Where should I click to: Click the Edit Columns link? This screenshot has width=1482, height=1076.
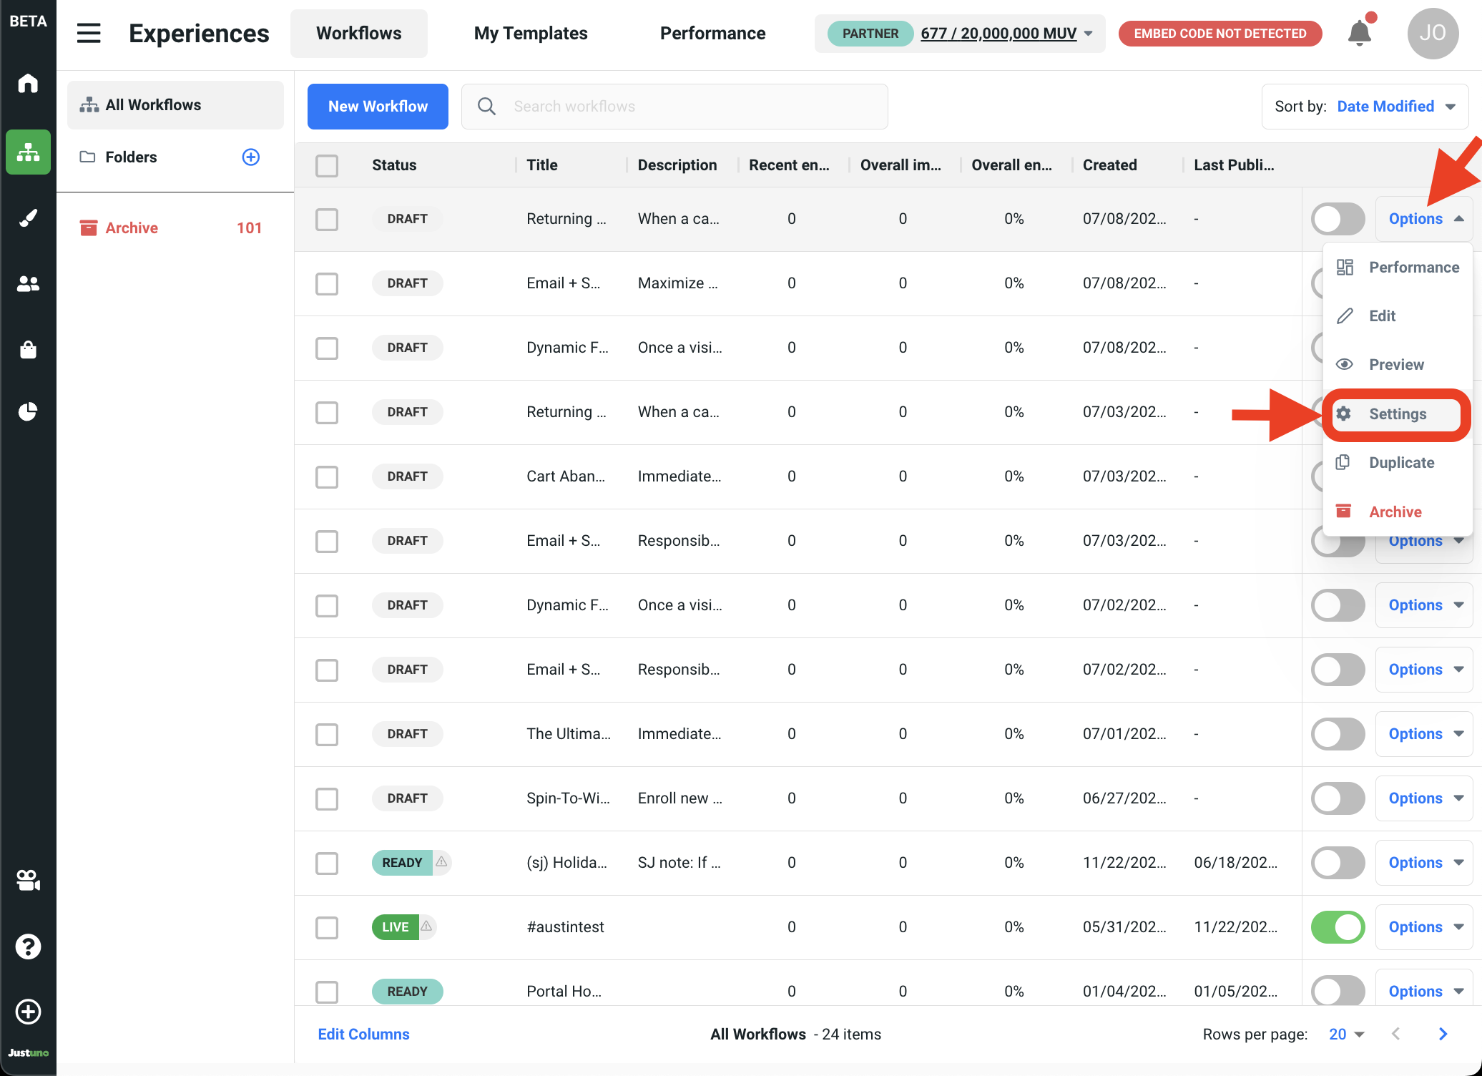point(363,1035)
